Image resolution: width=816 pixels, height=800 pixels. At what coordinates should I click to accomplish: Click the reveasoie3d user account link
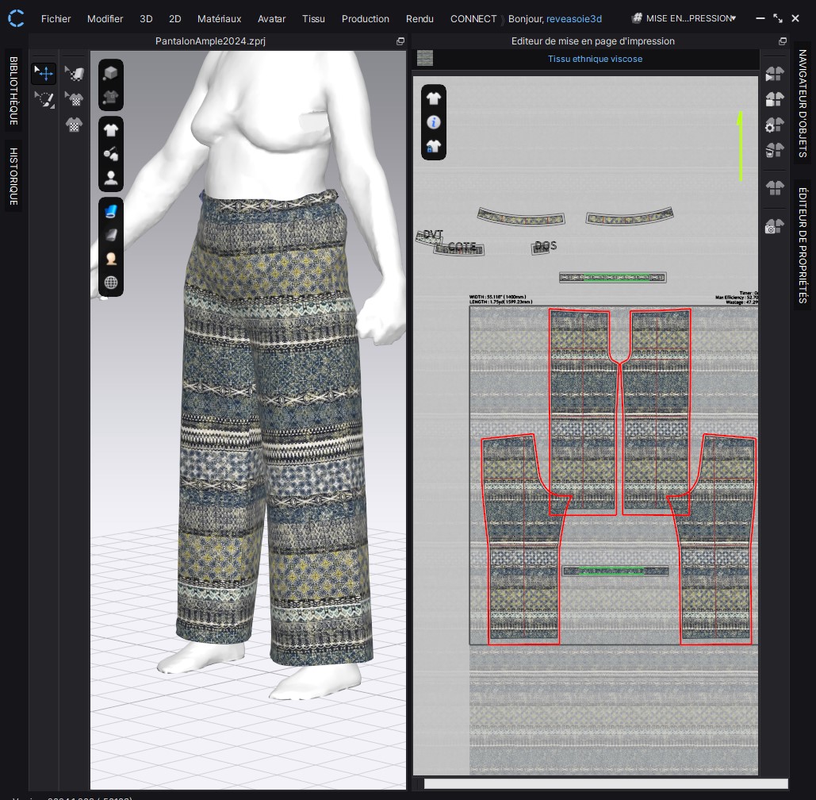[x=574, y=19]
